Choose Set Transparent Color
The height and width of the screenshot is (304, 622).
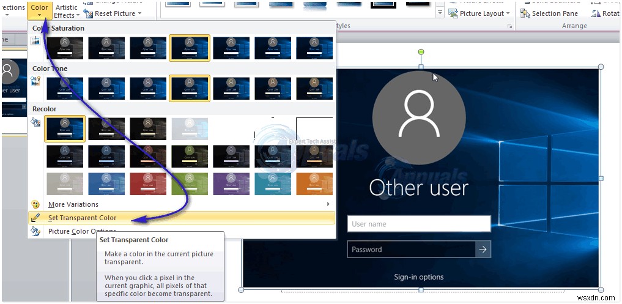pyautogui.click(x=181, y=218)
